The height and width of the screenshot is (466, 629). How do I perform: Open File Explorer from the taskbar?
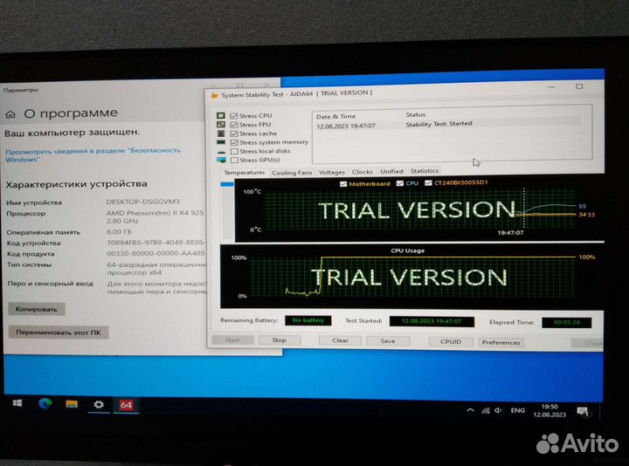[72, 405]
